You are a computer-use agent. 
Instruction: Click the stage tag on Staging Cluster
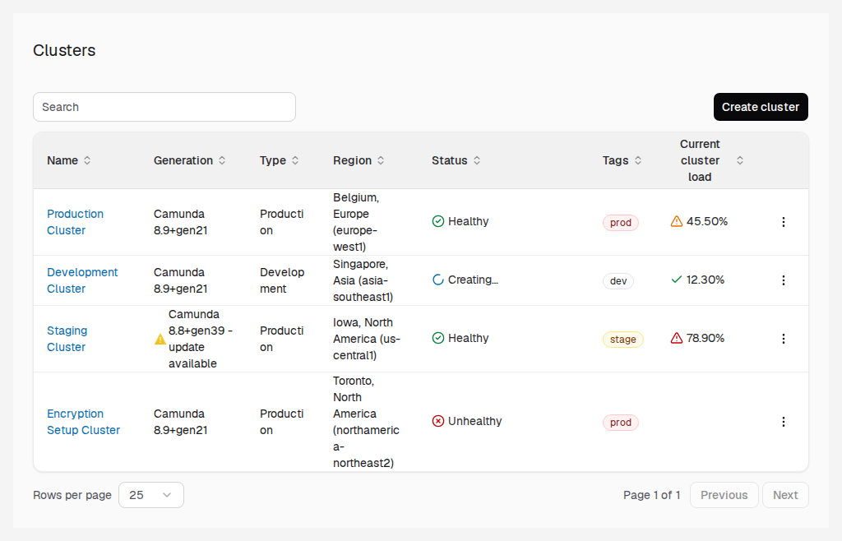(x=623, y=340)
